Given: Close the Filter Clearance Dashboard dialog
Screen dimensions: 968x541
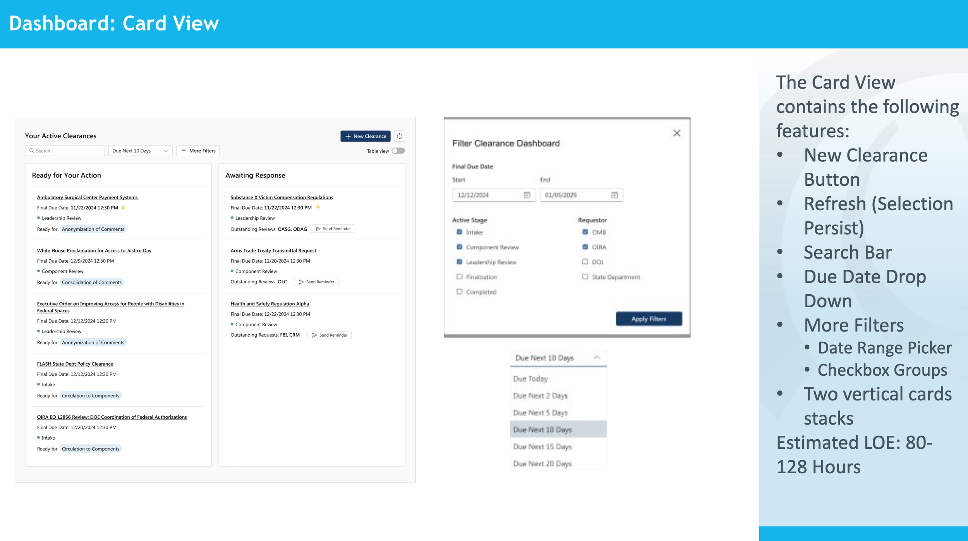Looking at the screenshot, I should pyautogui.click(x=676, y=133).
